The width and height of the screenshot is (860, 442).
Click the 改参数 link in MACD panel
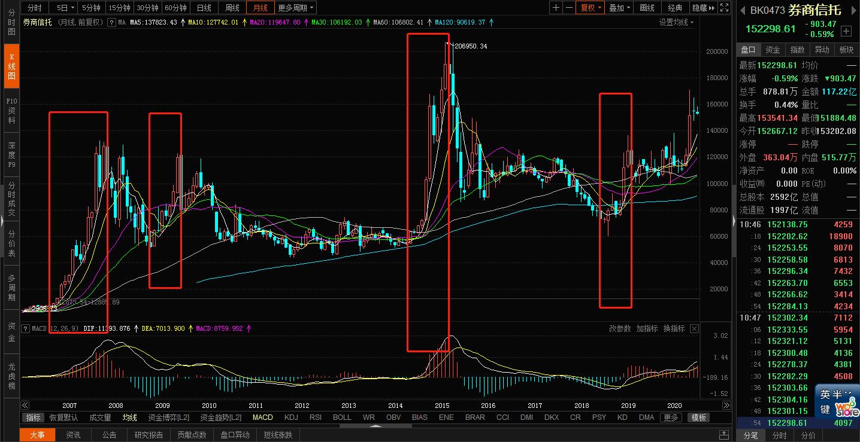coord(620,328)
